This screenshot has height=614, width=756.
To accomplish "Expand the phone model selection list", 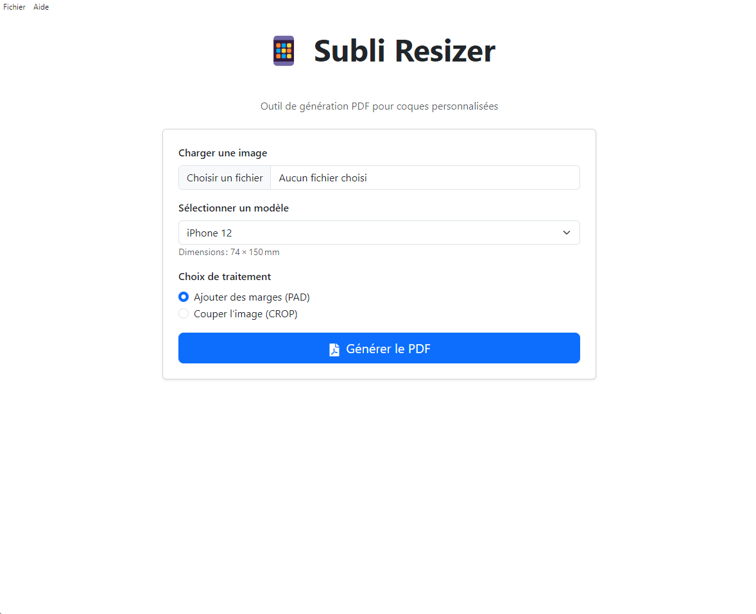I will pos(379,233).
